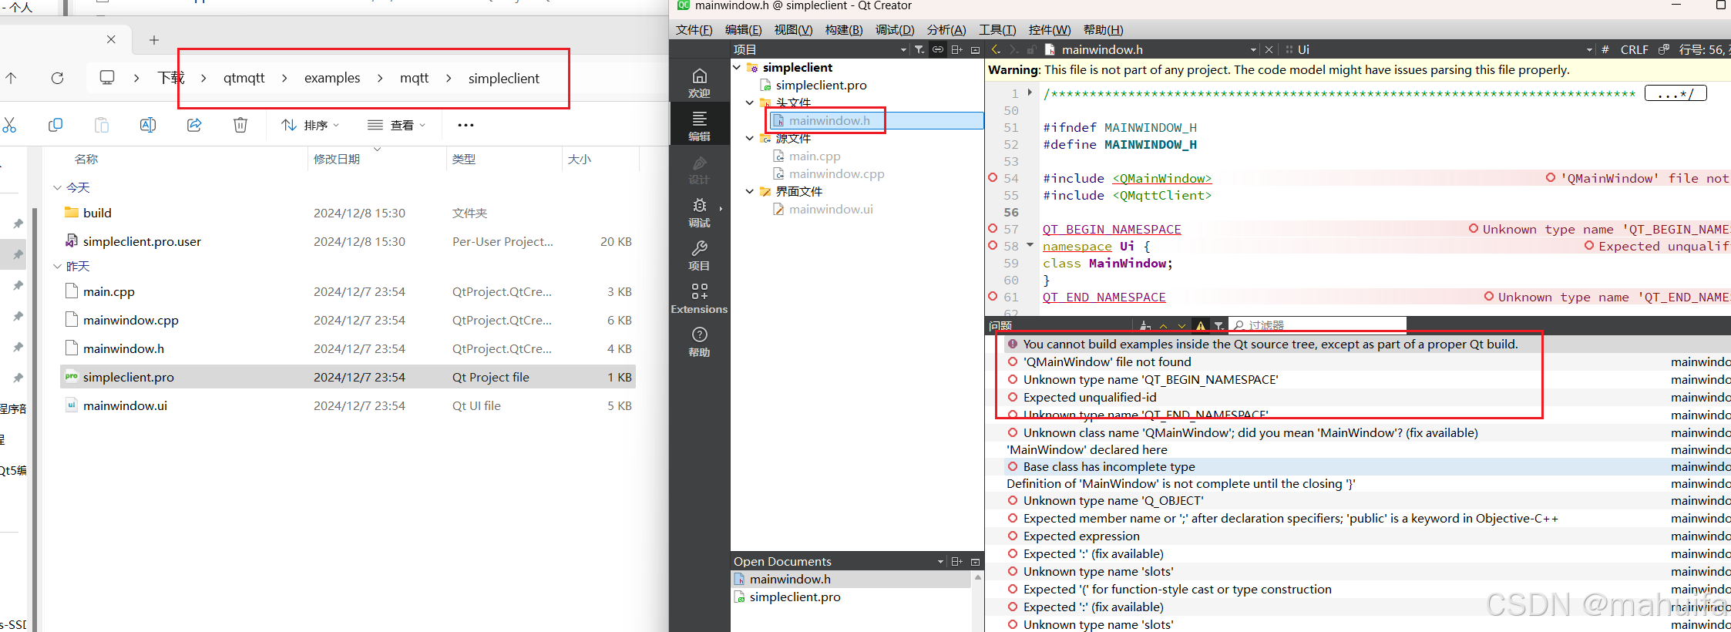
Task: Click the cut icon in File Explorer
Action: click(9, 125)
